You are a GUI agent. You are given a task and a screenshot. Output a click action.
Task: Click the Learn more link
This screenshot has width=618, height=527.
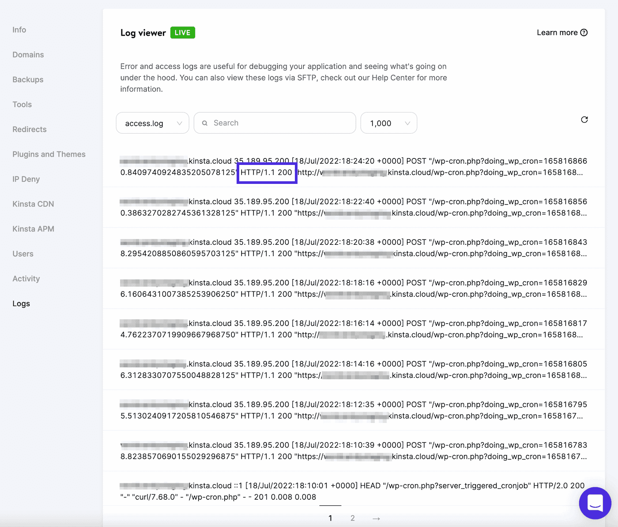point(557,32)
